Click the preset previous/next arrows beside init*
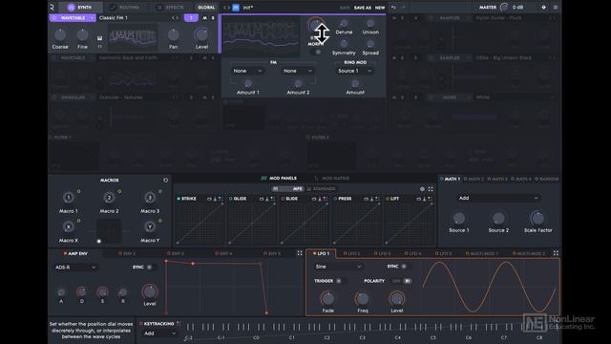Viewport: 611px width, 344px height. (226, 8)
